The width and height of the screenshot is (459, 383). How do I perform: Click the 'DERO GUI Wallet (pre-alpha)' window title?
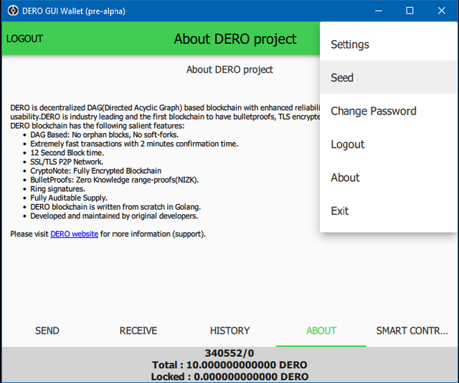point(74,11)
